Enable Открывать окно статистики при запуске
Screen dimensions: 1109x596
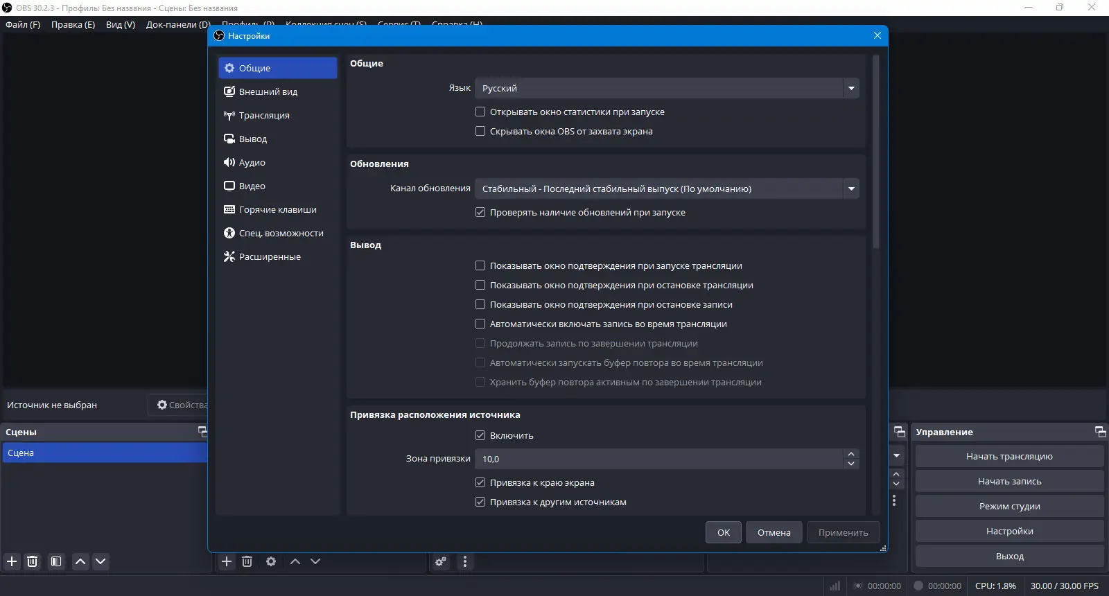480,112
